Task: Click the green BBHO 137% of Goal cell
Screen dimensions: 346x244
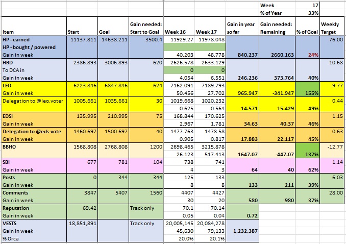Action: [x=307, y=151]
